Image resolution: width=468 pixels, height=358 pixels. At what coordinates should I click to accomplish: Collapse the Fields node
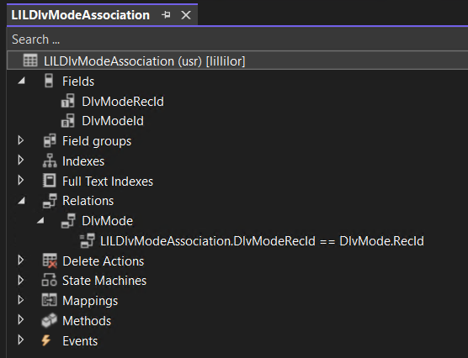(21, 81)
